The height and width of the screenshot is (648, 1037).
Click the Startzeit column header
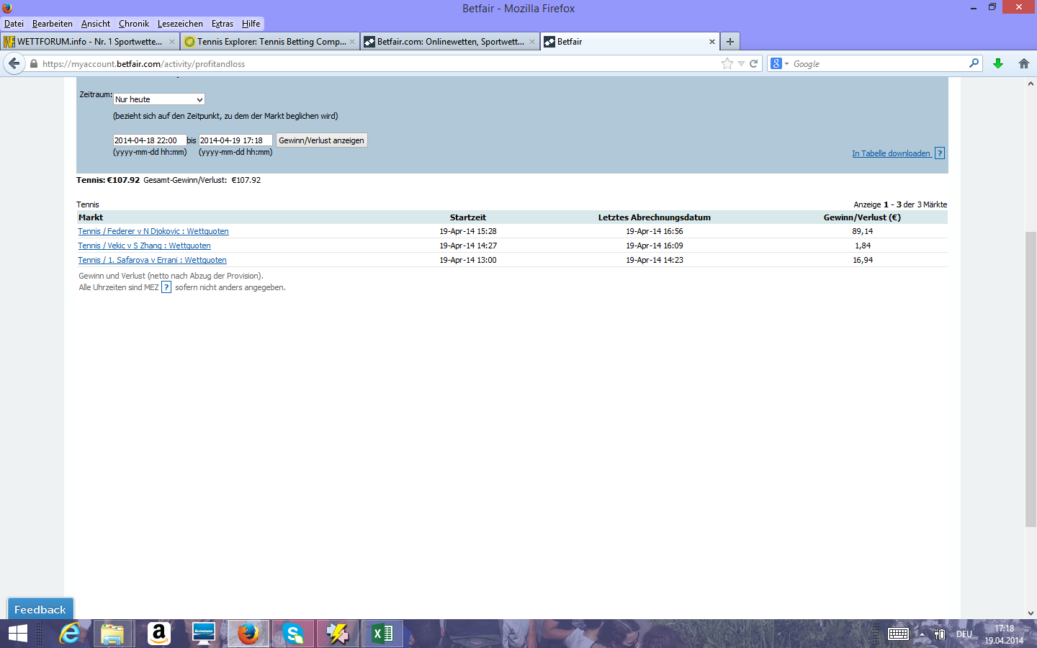point(468,217)
